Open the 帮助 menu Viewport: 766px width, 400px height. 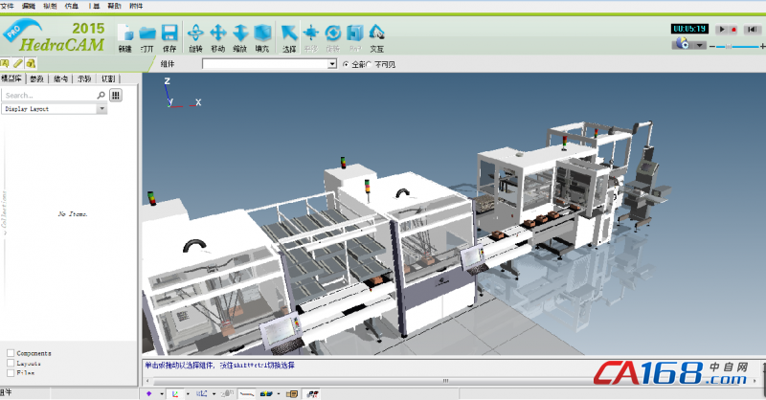tap(114, 6)
